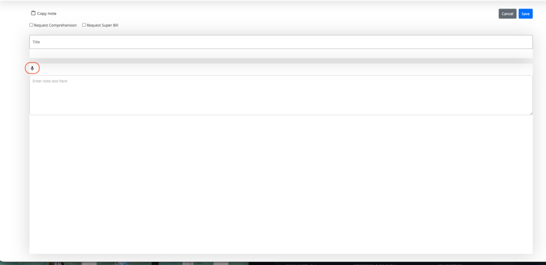The height and width of the screenshot is (265, 546).
Task: Submit the note with the blue Save button
Action: point(525,13)
